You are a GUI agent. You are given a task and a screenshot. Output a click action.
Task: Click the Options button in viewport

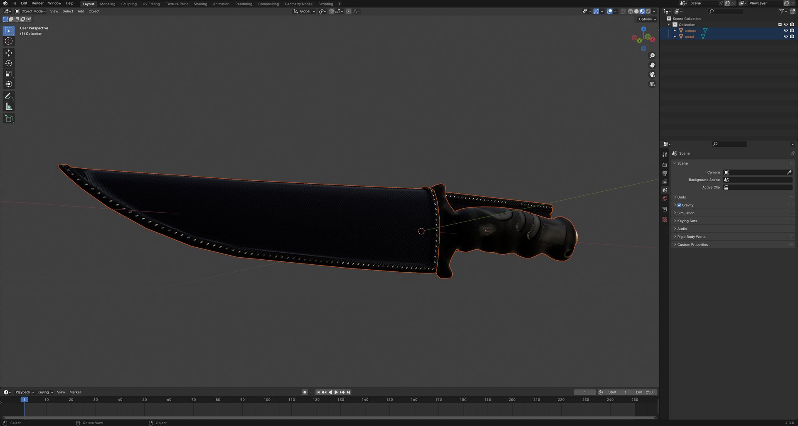pyautogui.click(x=647, y=19)
